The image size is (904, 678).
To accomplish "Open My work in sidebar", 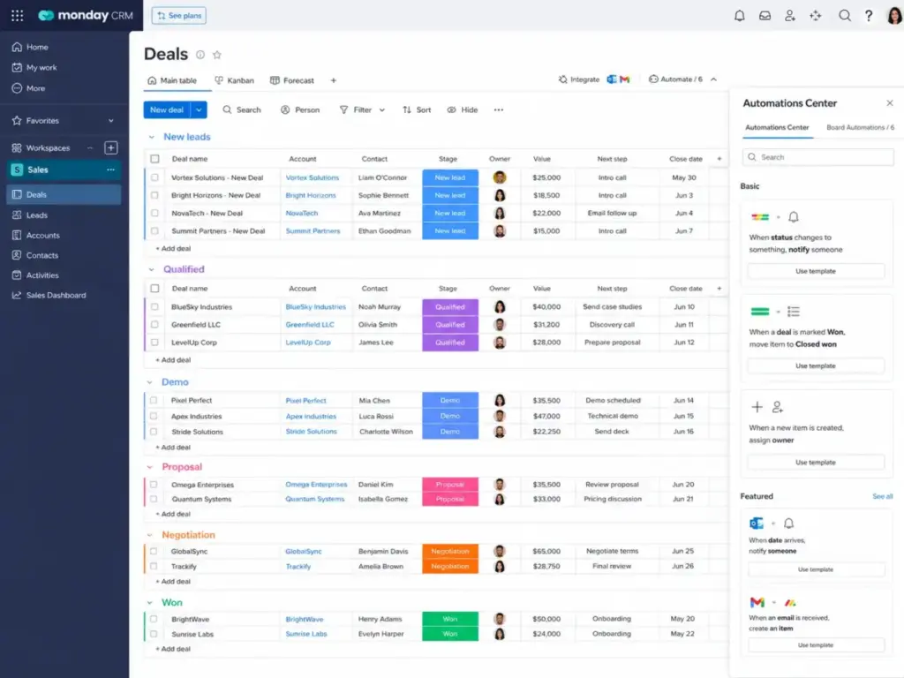I will [x=41, y=67].
